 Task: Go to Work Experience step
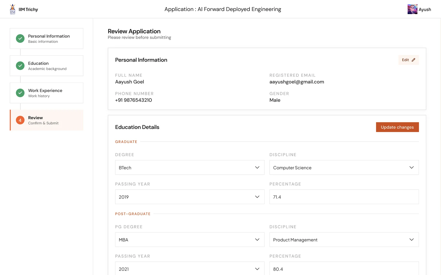(47, 93)
